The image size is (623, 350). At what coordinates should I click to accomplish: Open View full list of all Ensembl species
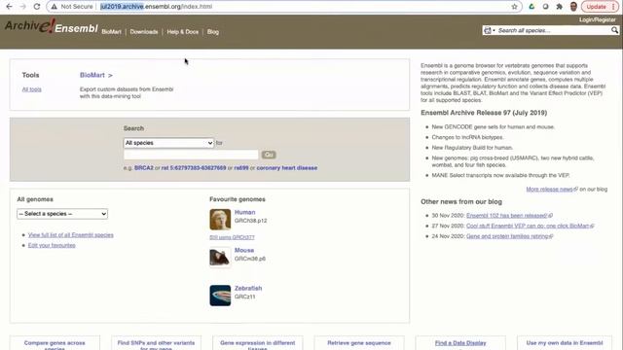(71, 235)
